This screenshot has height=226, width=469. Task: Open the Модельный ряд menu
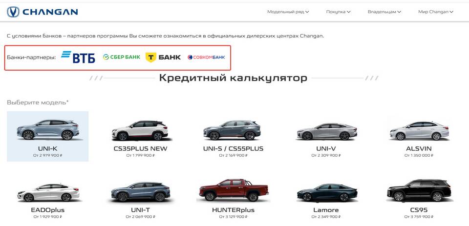click(288, 12)
